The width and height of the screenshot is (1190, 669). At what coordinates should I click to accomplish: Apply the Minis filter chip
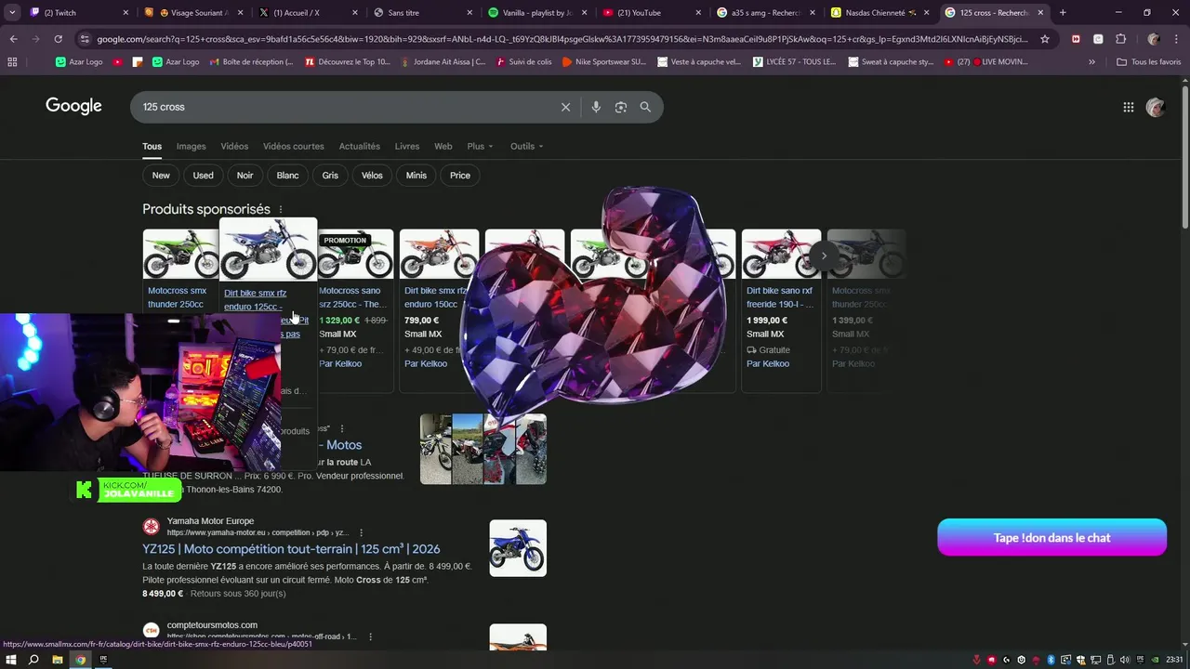coord(416,176)
